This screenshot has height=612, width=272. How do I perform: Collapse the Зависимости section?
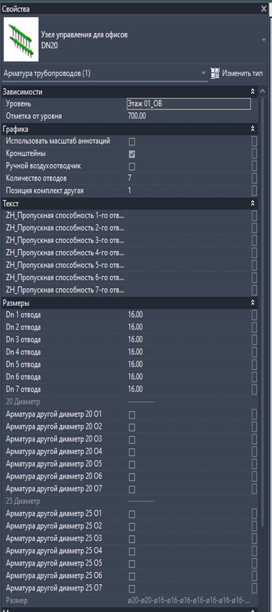click(252, 92)
